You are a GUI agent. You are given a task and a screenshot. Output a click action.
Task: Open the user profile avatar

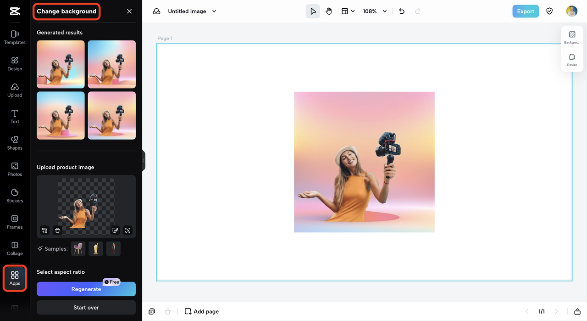[571, 11]
